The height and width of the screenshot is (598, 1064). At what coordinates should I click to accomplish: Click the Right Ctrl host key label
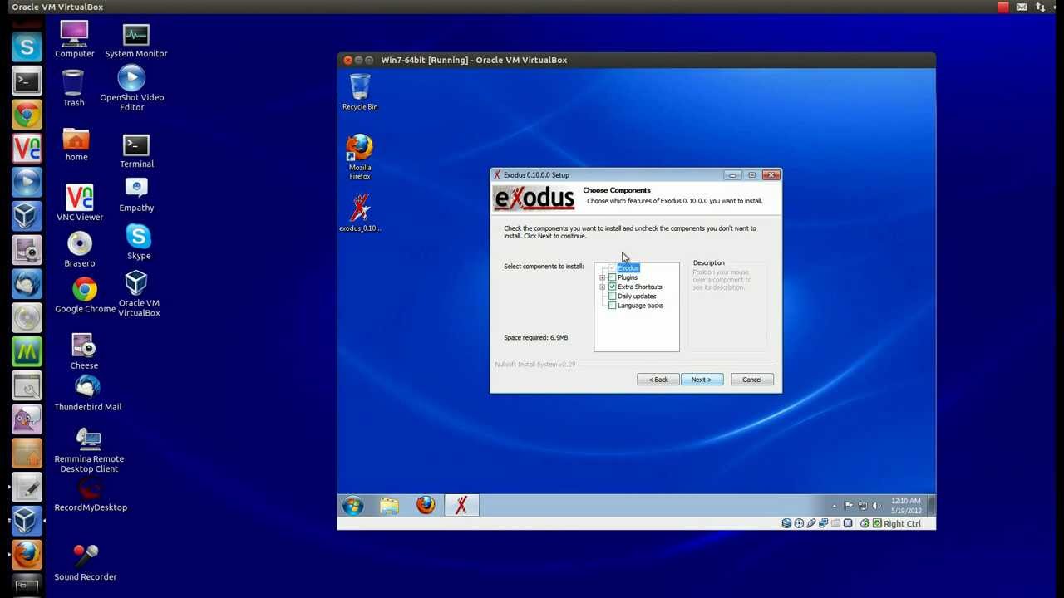tap(902, 524)
